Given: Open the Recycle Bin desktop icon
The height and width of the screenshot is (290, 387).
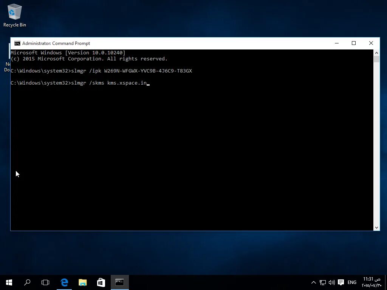Looking at the screenshot, I should coord(15,15).
